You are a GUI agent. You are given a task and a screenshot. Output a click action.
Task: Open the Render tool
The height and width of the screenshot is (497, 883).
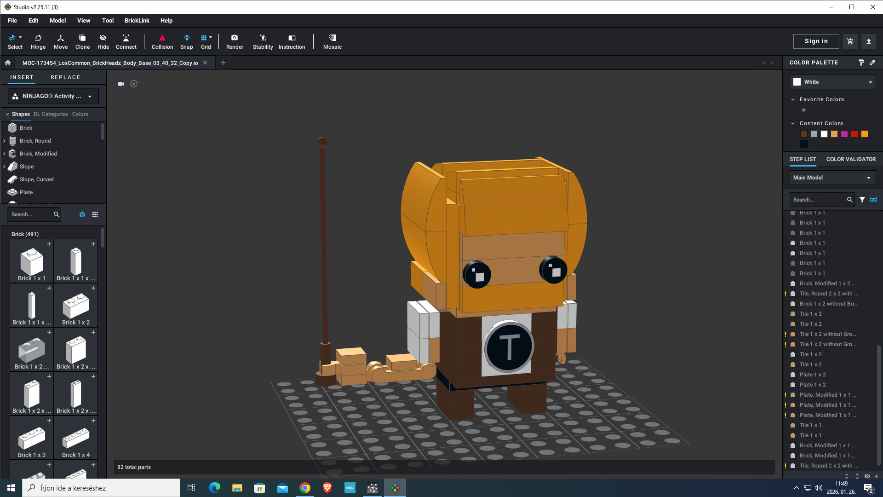click(235, 41)
